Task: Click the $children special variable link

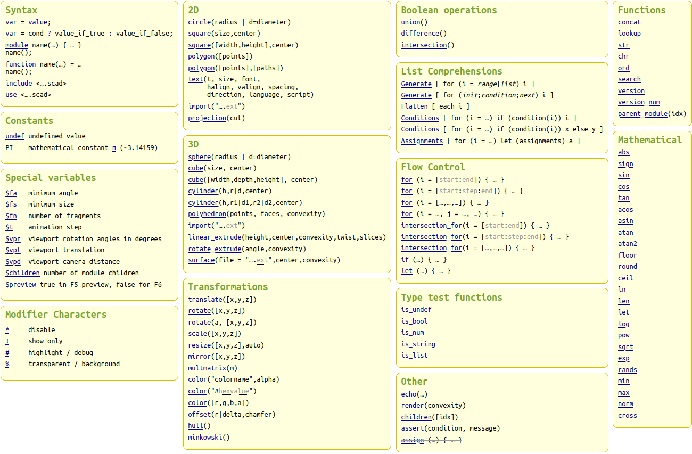Action: (22, 273)
